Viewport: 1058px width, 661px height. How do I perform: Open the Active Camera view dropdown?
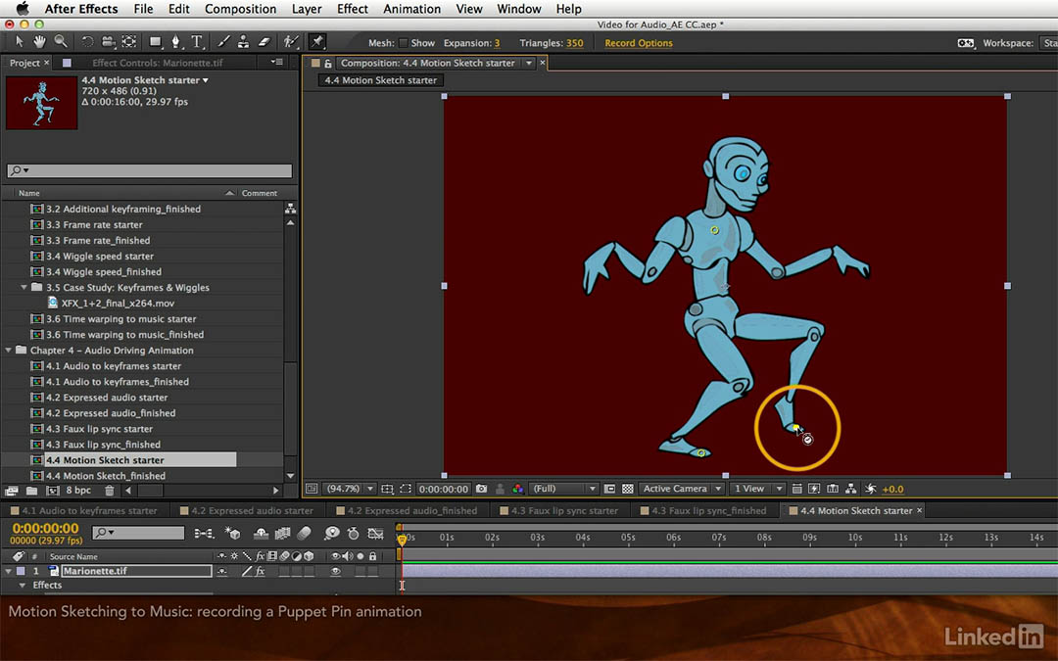point(682,489)
